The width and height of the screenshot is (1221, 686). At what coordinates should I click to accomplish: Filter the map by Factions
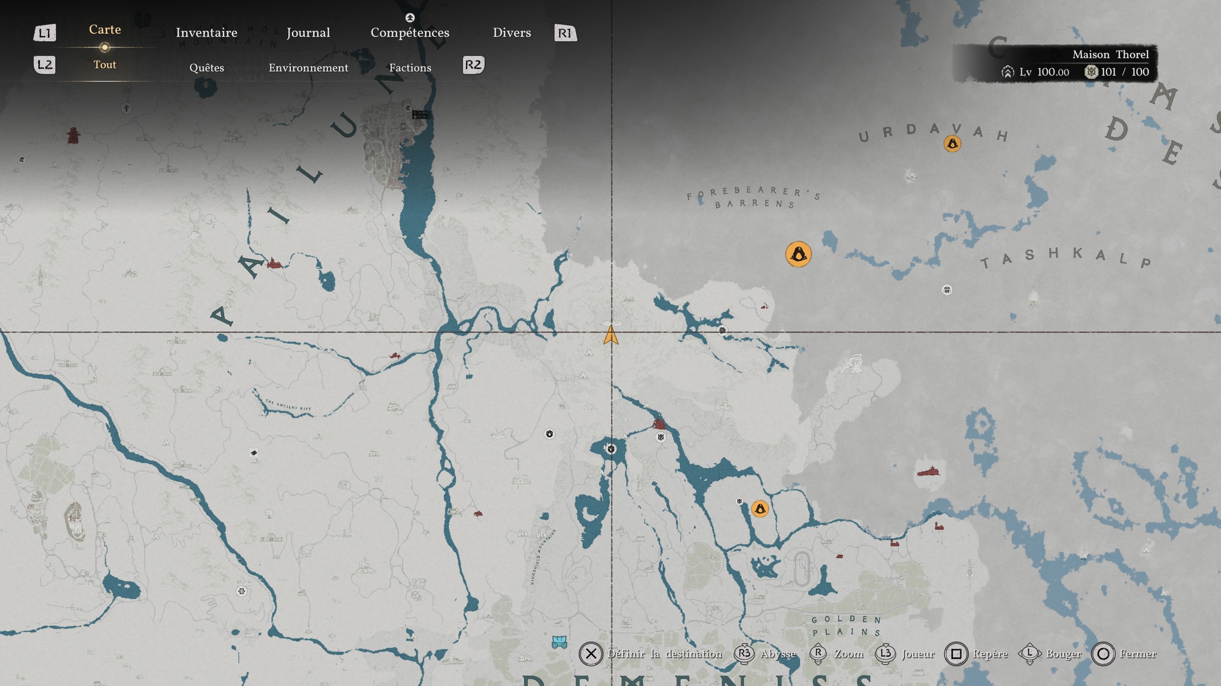click(x=410, y=68)
